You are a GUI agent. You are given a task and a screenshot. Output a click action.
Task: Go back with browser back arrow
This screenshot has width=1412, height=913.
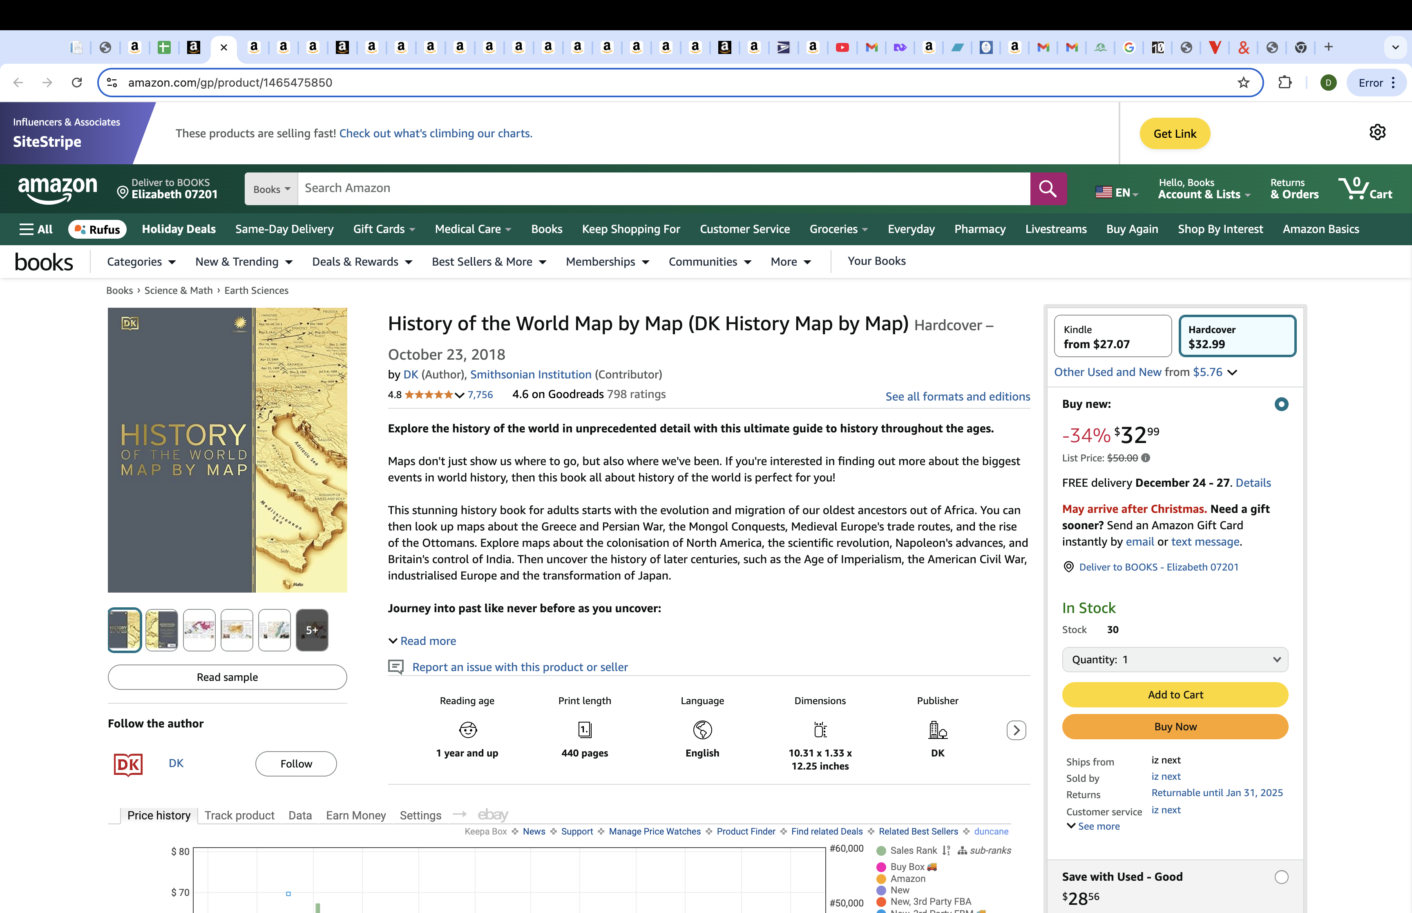pyautogui.click(x=18, y=83)
